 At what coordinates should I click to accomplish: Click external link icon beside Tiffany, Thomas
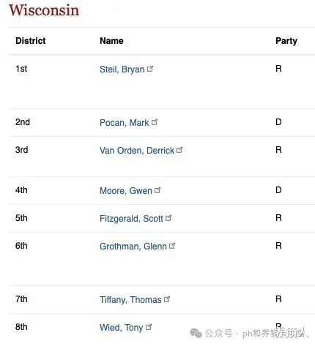point(167,299)
